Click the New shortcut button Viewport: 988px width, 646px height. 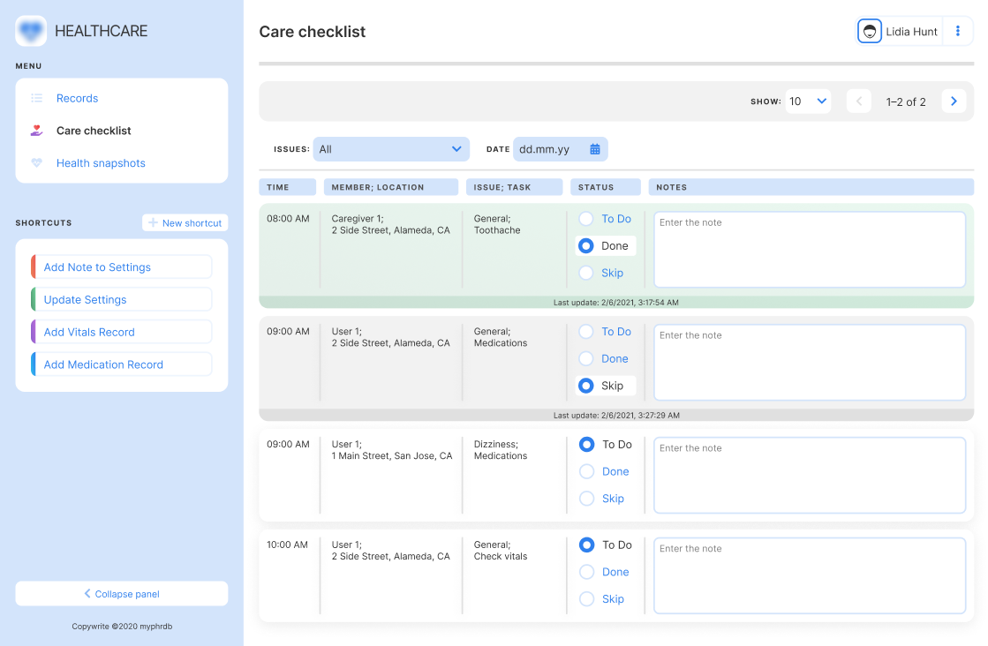tap(185, 223)
